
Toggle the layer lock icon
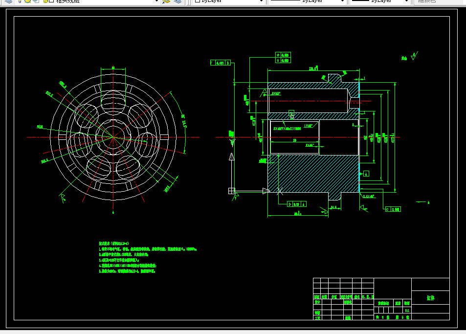click(x=45, y=1)
